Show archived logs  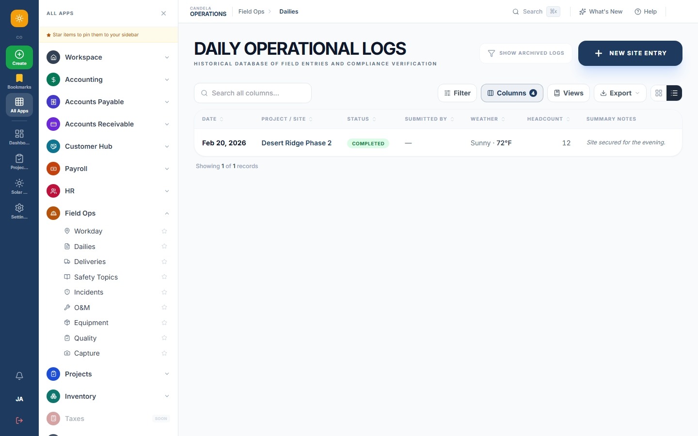(526, 53)
